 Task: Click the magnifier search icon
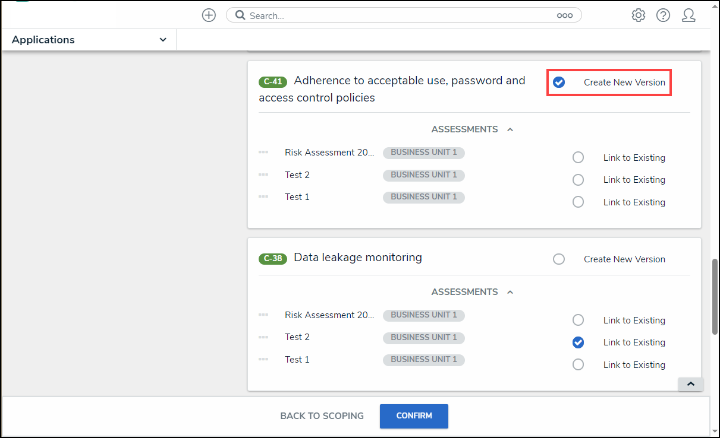(x=240, y=15)
